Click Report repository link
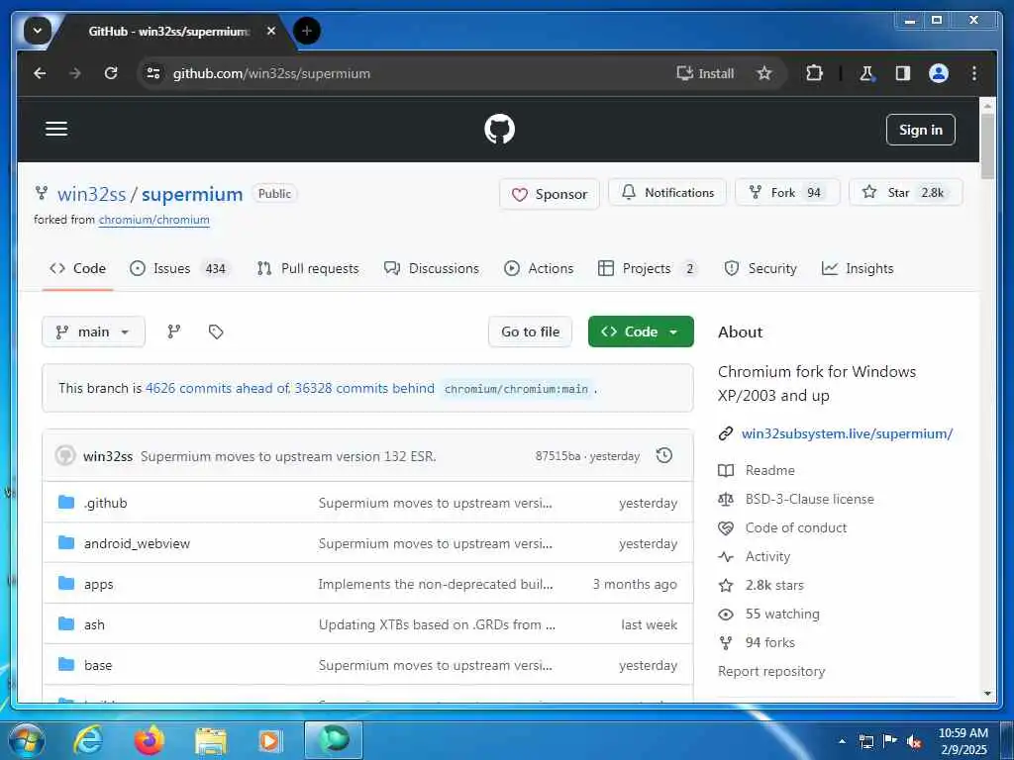The image size is (1014, 760). pyautogui.click(x=770, y=672)
